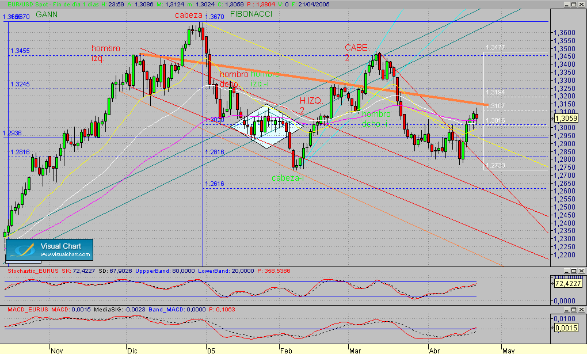
Task: Select the red 'hombro dcho.' annotation
Action: pos(234,79)
